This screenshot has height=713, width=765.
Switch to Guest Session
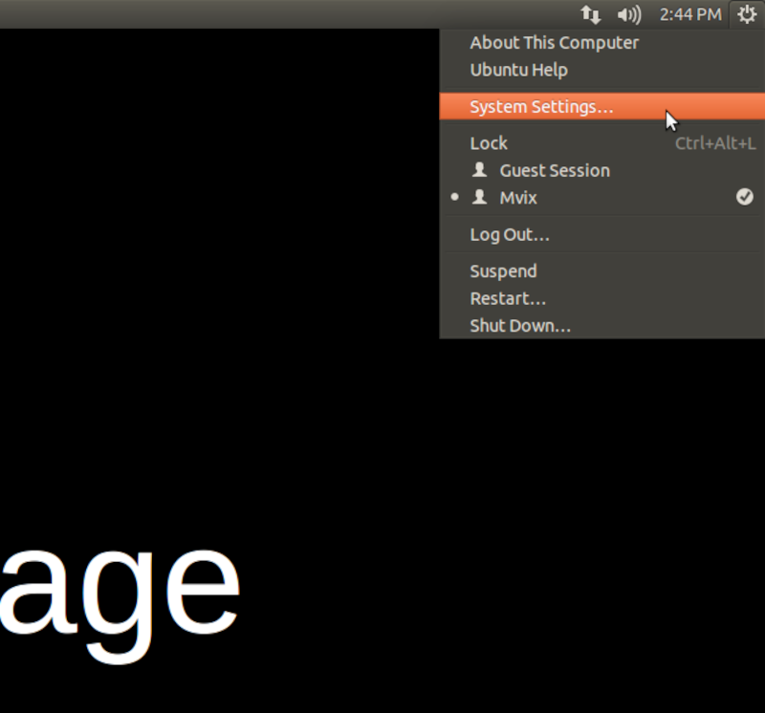pos(602,171)
